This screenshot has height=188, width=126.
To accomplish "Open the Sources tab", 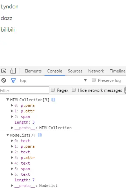I will click(x=75, y=71).
